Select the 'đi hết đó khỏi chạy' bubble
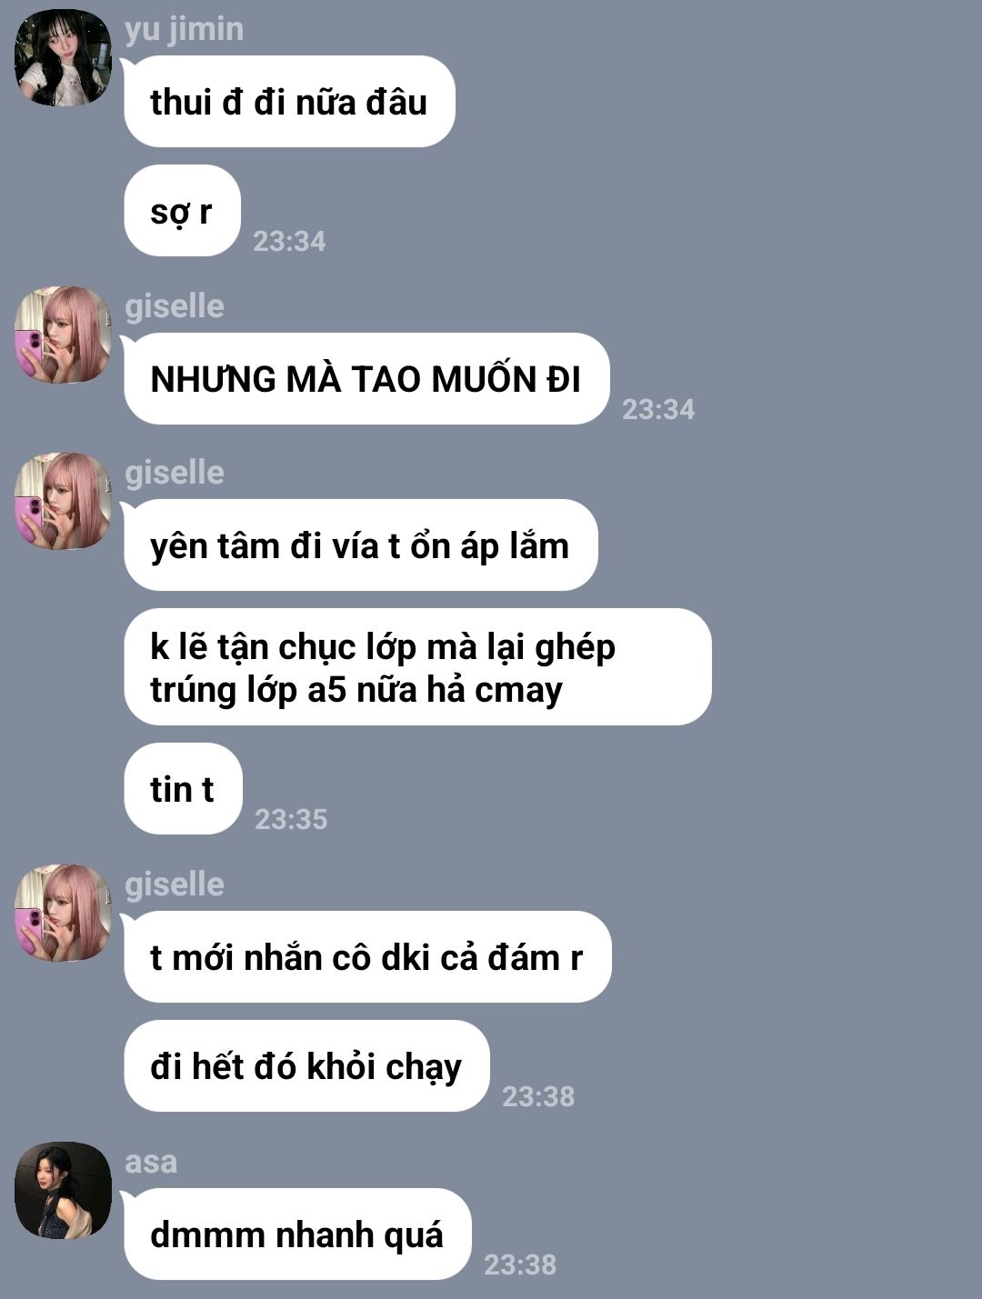Screen dimensions: 982x1299 pyautogui.click(x=306, y=1066)
